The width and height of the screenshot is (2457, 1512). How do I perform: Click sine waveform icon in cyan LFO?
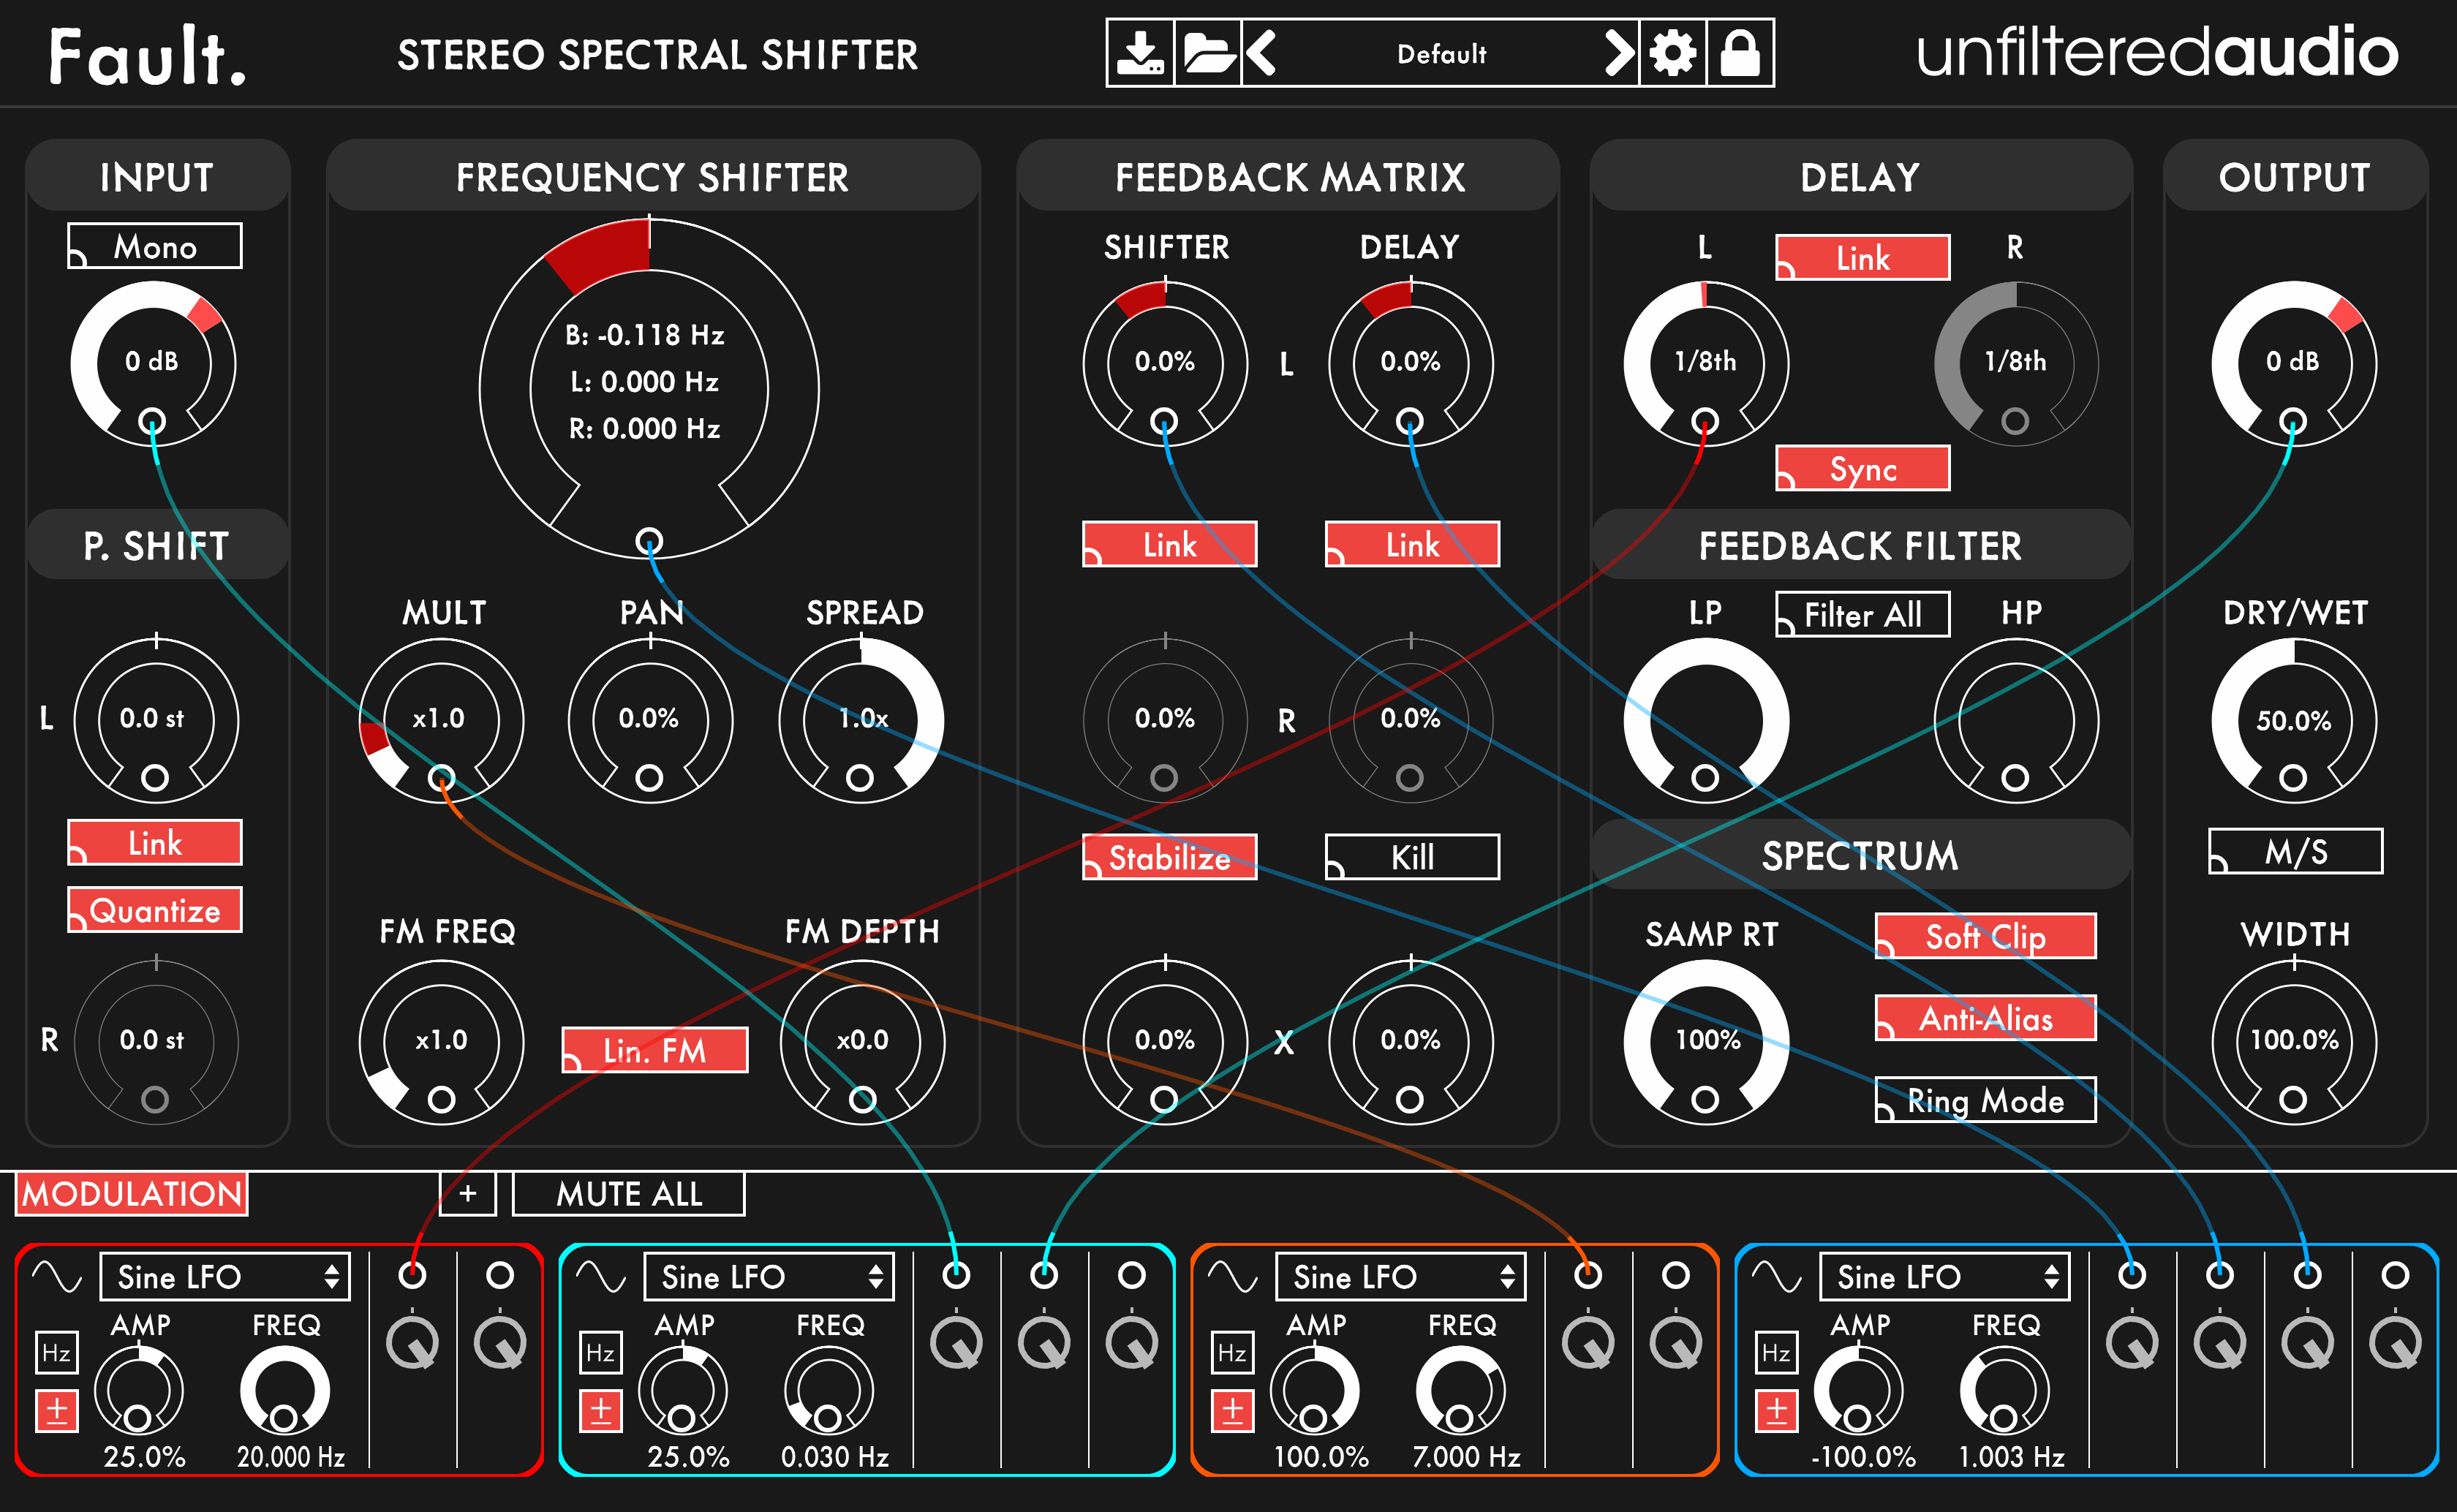[601, 1277]
